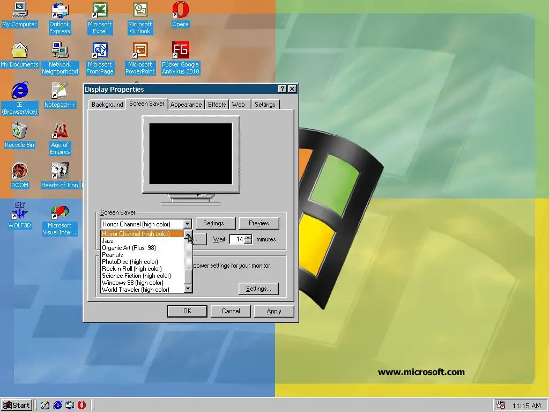
Task: Click the Outlook Express quick launch icon
Action: coord(69,406)
